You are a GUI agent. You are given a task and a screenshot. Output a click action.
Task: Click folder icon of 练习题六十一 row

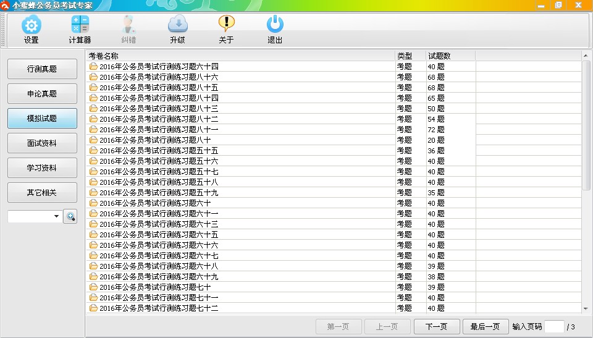pyautogui.click(x=93, y=213)
